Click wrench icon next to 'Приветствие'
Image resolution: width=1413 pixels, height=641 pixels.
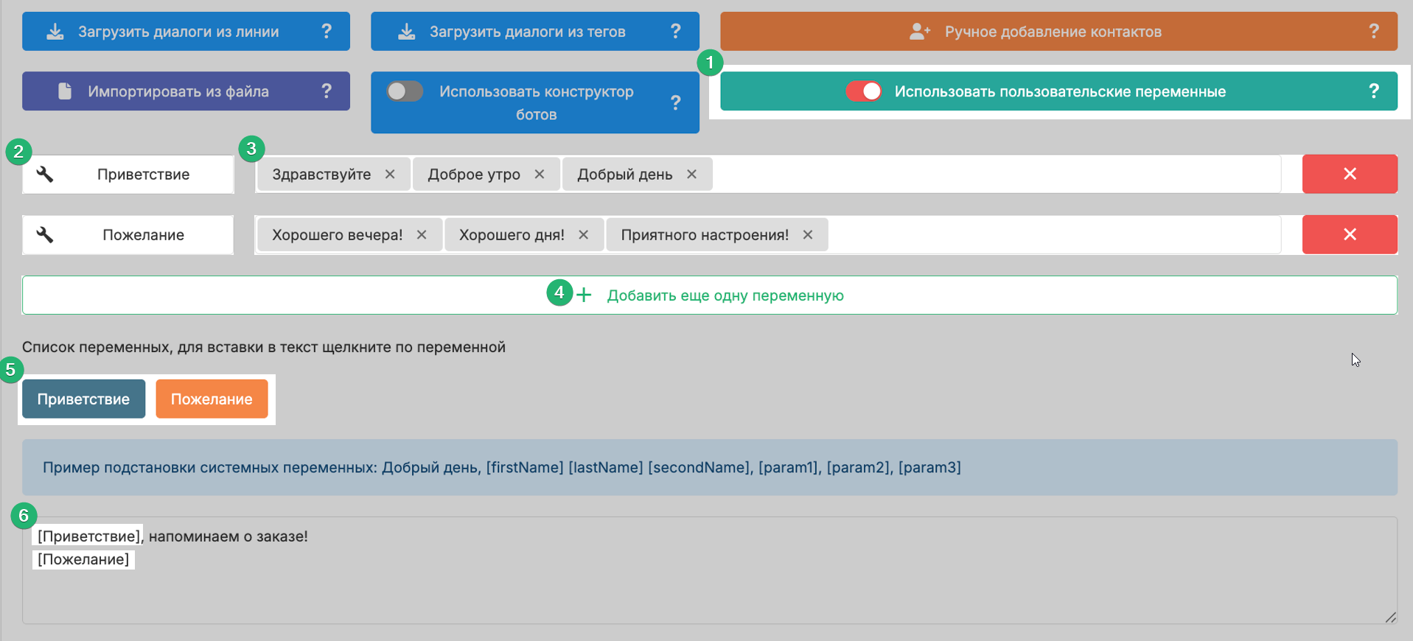pos(45,174)
